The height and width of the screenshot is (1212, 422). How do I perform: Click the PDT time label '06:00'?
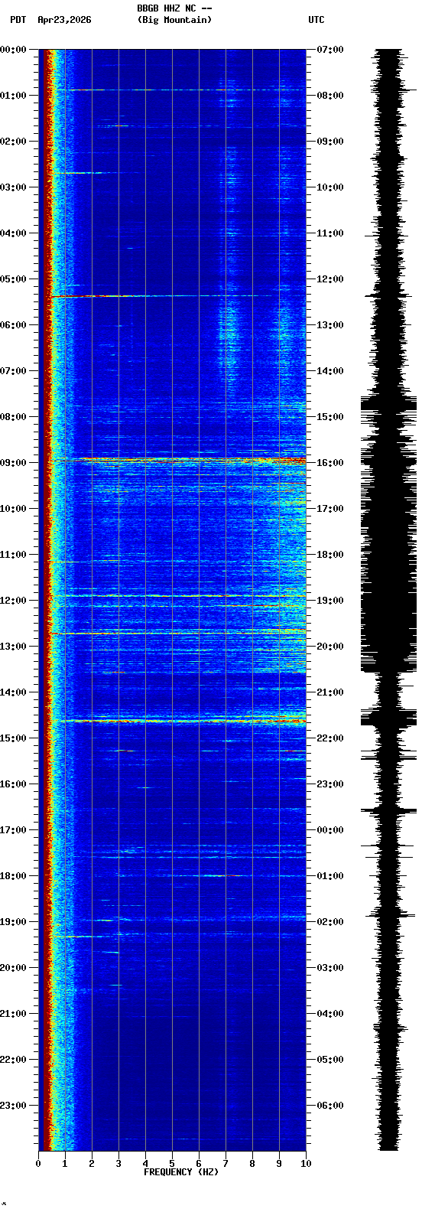[13, 325]
